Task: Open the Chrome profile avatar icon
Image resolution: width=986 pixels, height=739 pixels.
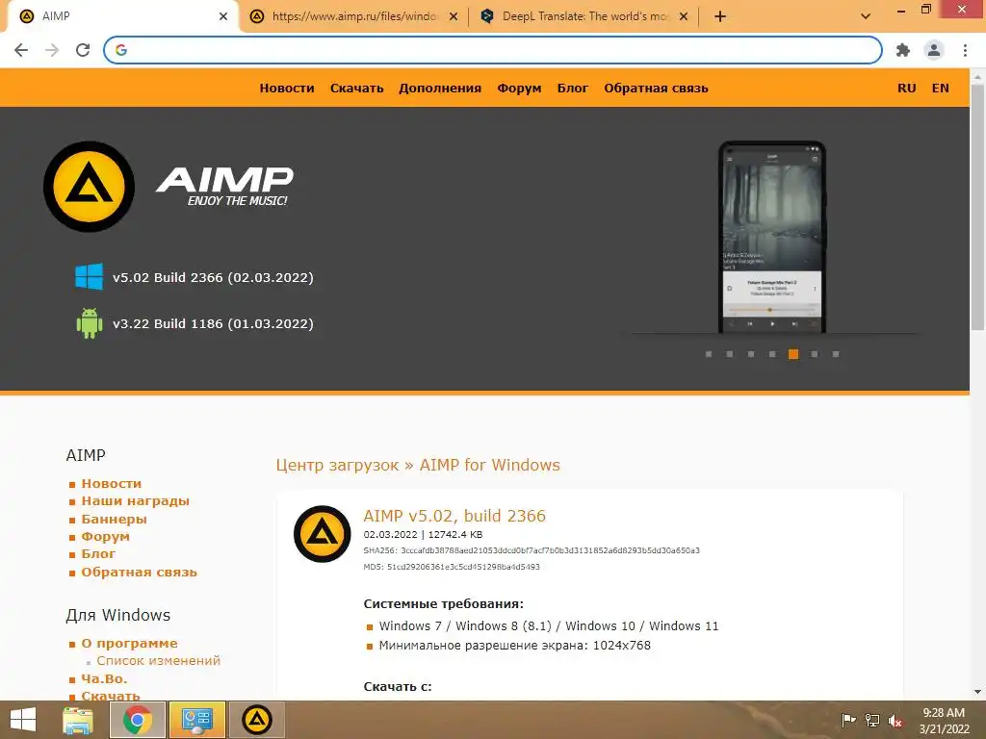Action: click(x=934, y=50)
